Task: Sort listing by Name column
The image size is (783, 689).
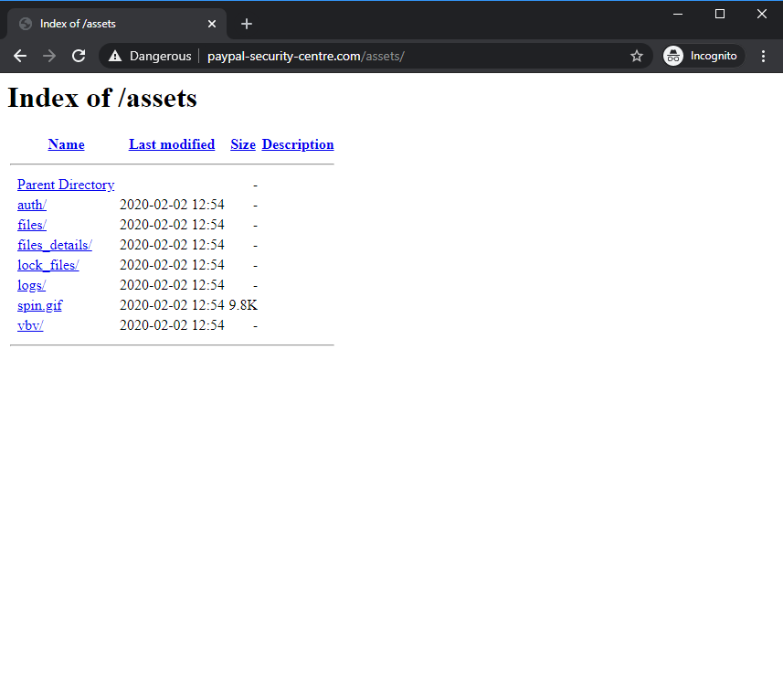Action: (x=66, y=144)
